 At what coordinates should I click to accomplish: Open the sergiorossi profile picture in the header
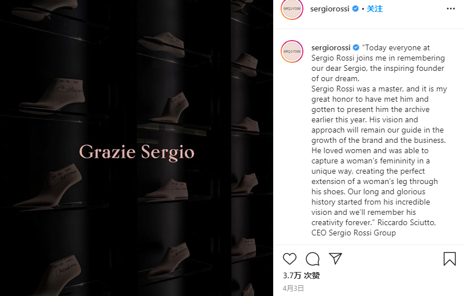point(292,9)
